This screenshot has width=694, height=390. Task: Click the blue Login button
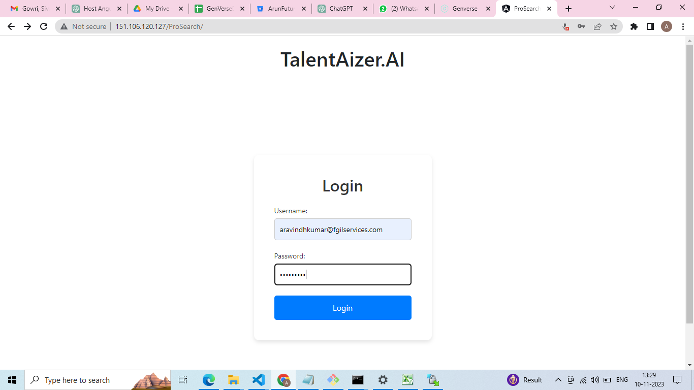click(342, 308)
